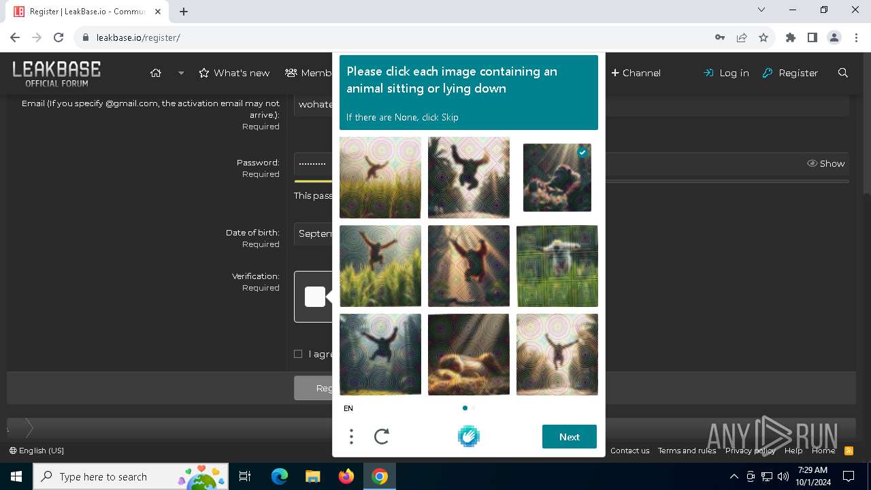Open the What's new menu

[234, 73]
